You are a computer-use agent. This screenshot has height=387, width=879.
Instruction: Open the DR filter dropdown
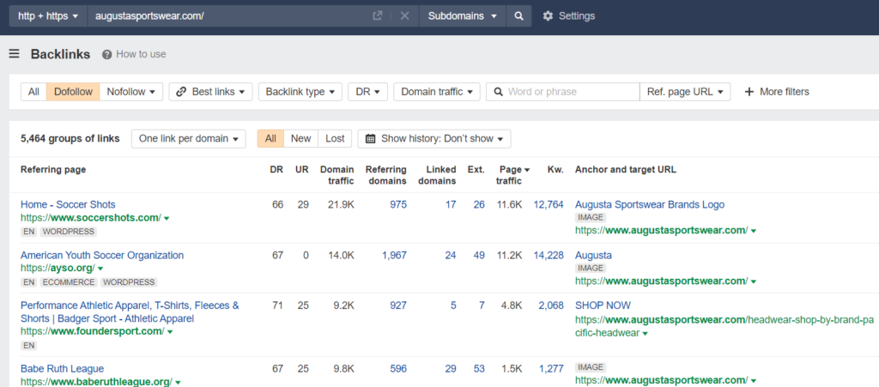(367, 92)
